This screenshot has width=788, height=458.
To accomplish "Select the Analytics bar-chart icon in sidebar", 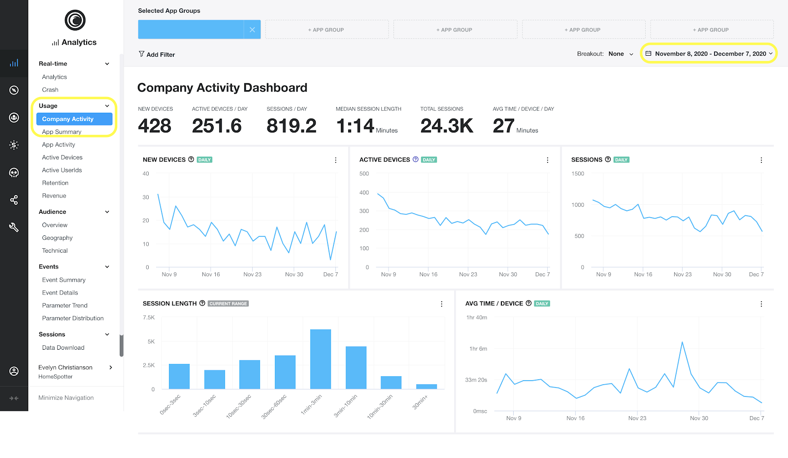I will 14,63.
